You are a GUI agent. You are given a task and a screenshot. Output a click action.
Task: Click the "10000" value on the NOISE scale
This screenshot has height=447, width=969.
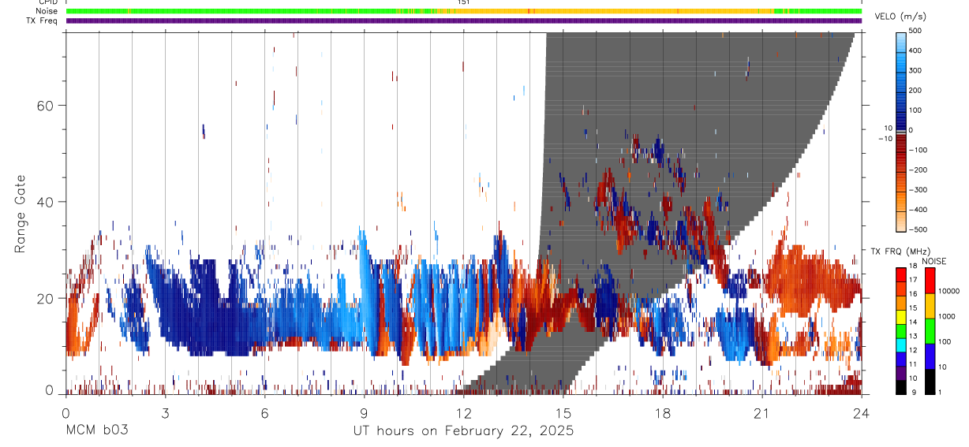point(949,292)
